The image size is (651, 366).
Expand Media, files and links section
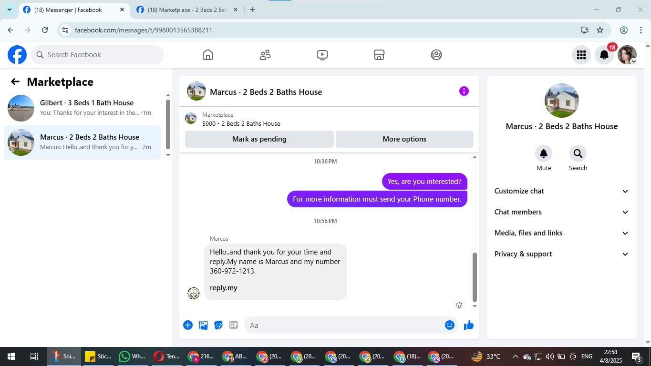(x=562, y=233)
